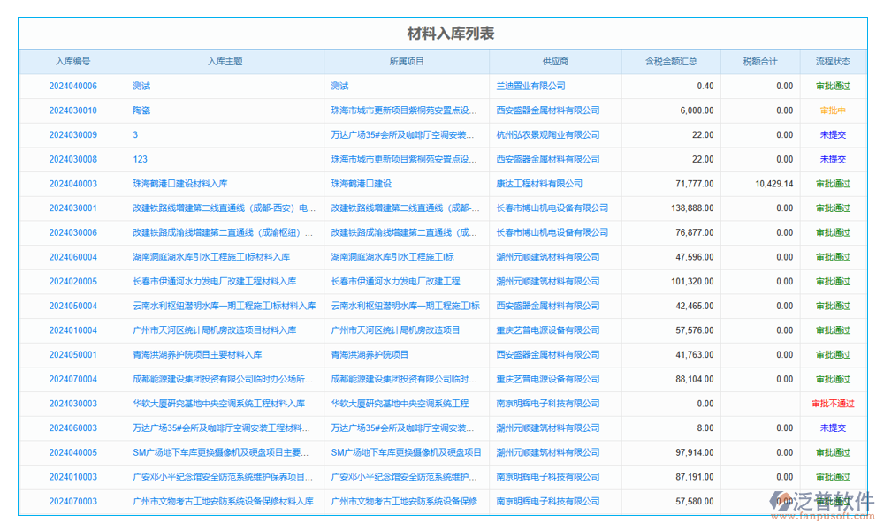Click supplier 杭州弘农景观陶业有限公司
Viewport: 884px width, 530px height.
(x=547, y=135)
